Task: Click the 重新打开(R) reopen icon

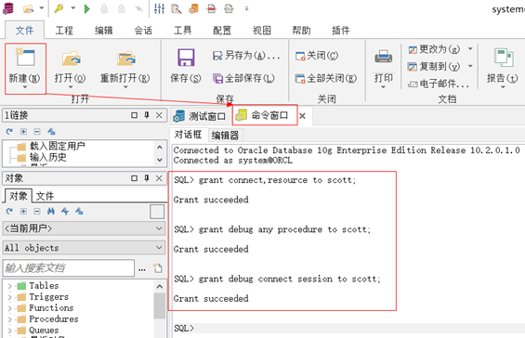Action: tap(125, 58)
